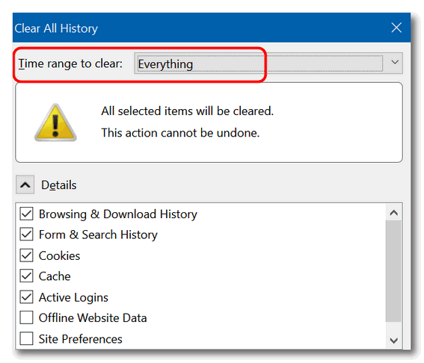The height and width of the screenshot is (363, 424).
Task: Click the yellow warning triangle icon
Action: coord(55,122)
